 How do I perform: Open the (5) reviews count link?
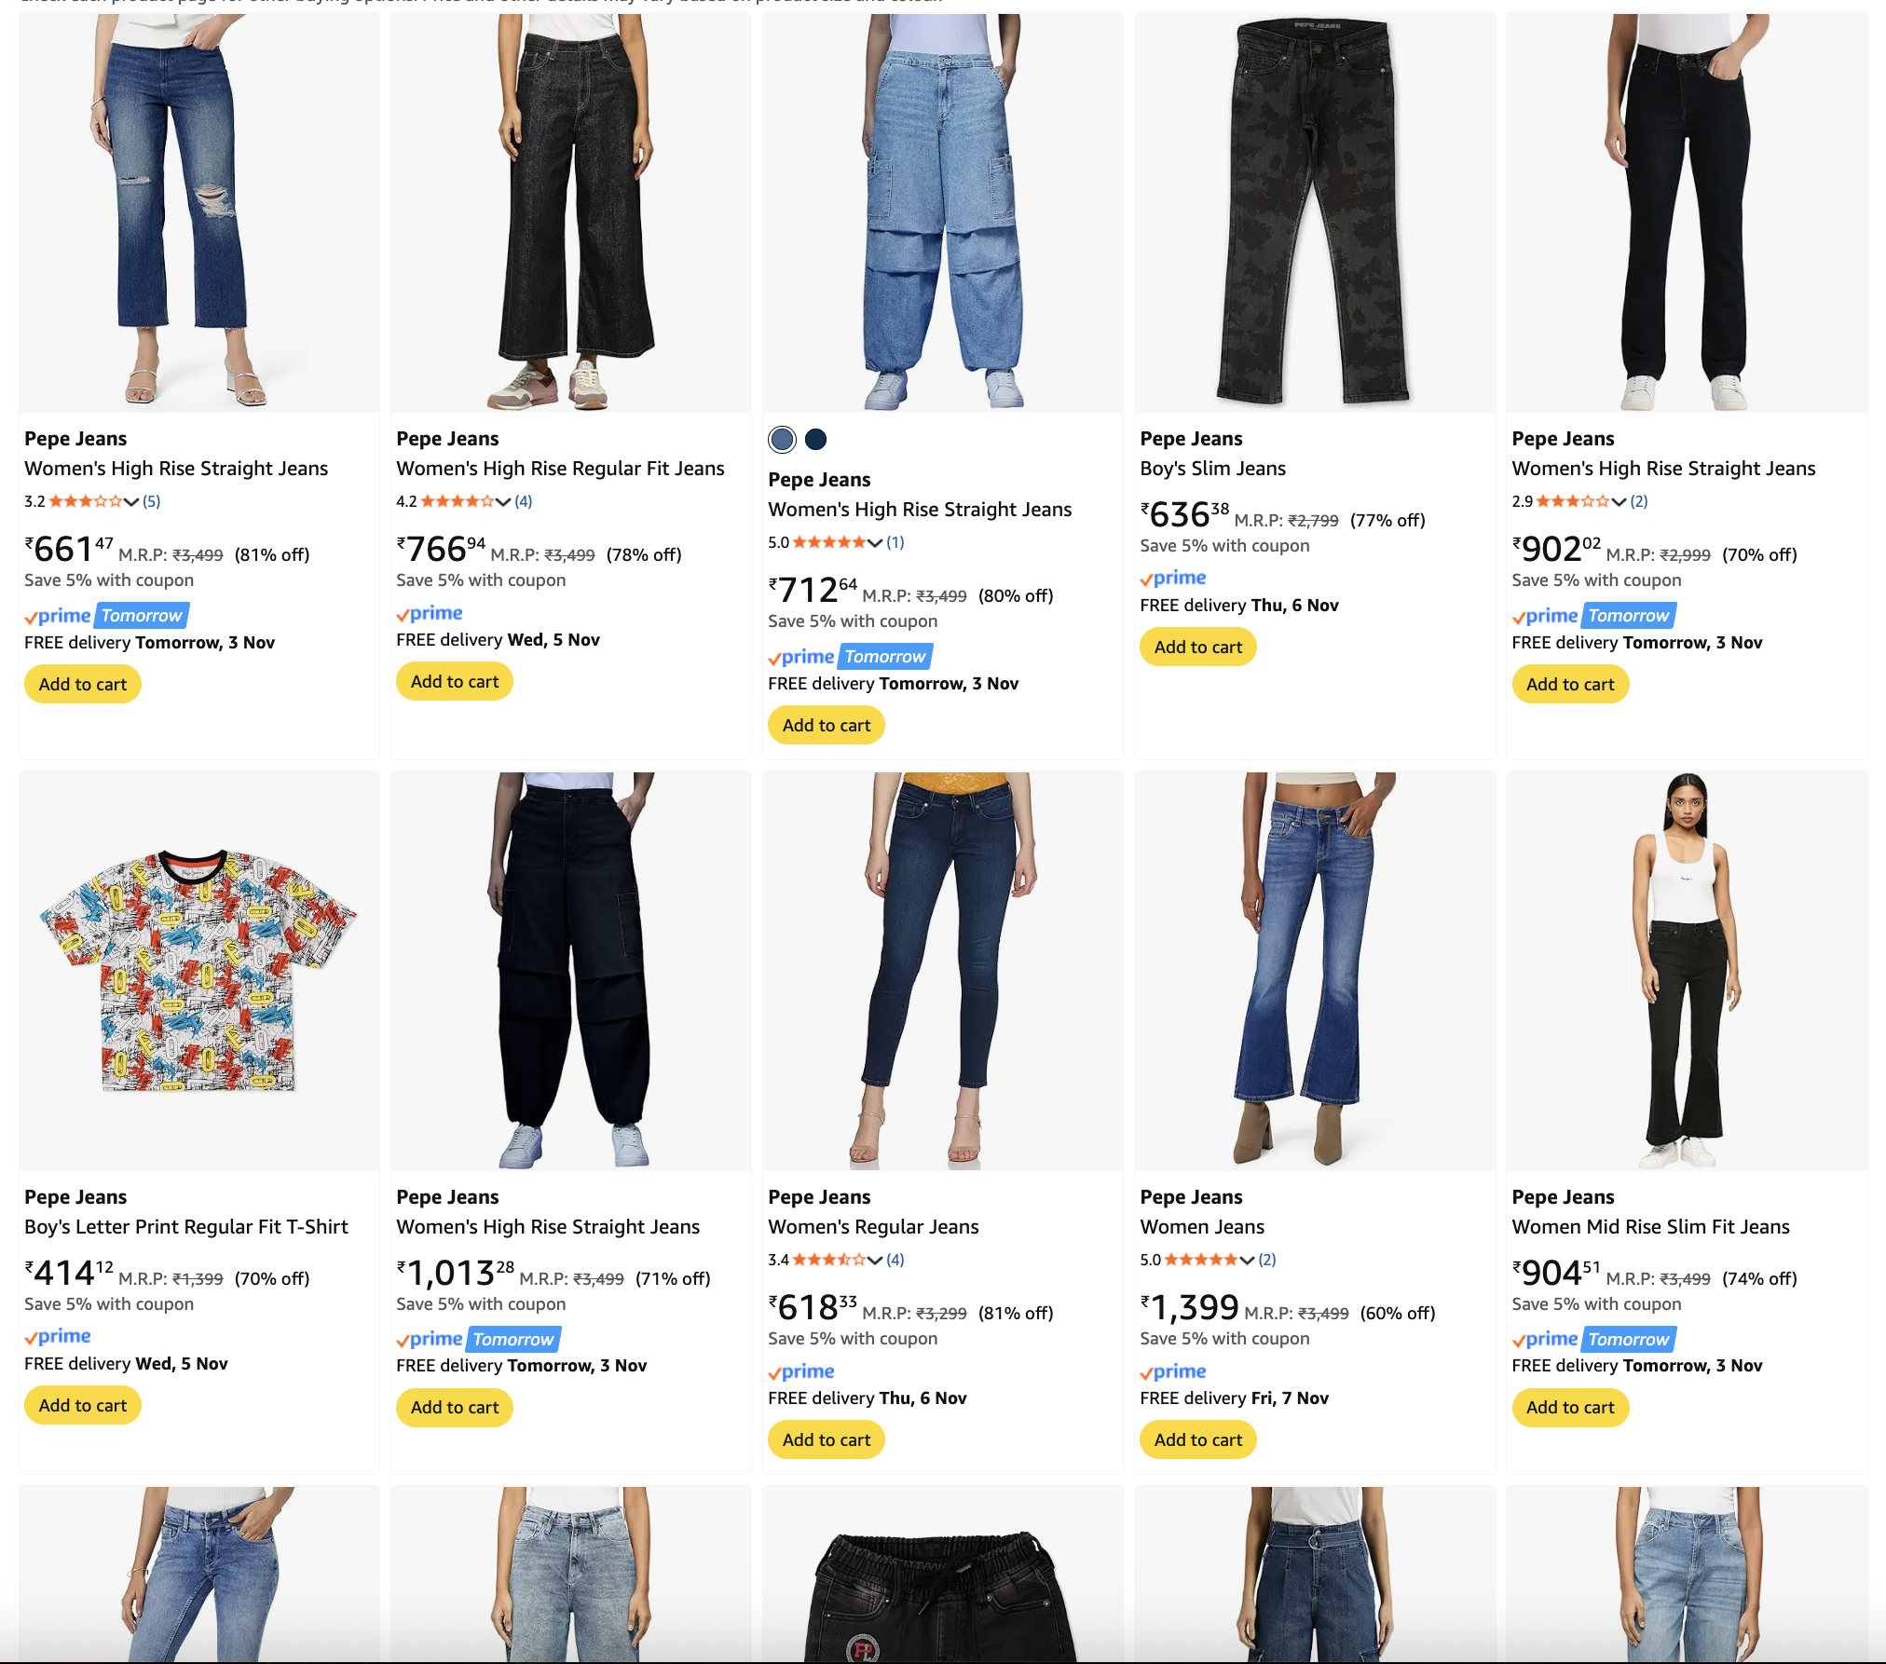pyautogui.click(x=152, y=501)
